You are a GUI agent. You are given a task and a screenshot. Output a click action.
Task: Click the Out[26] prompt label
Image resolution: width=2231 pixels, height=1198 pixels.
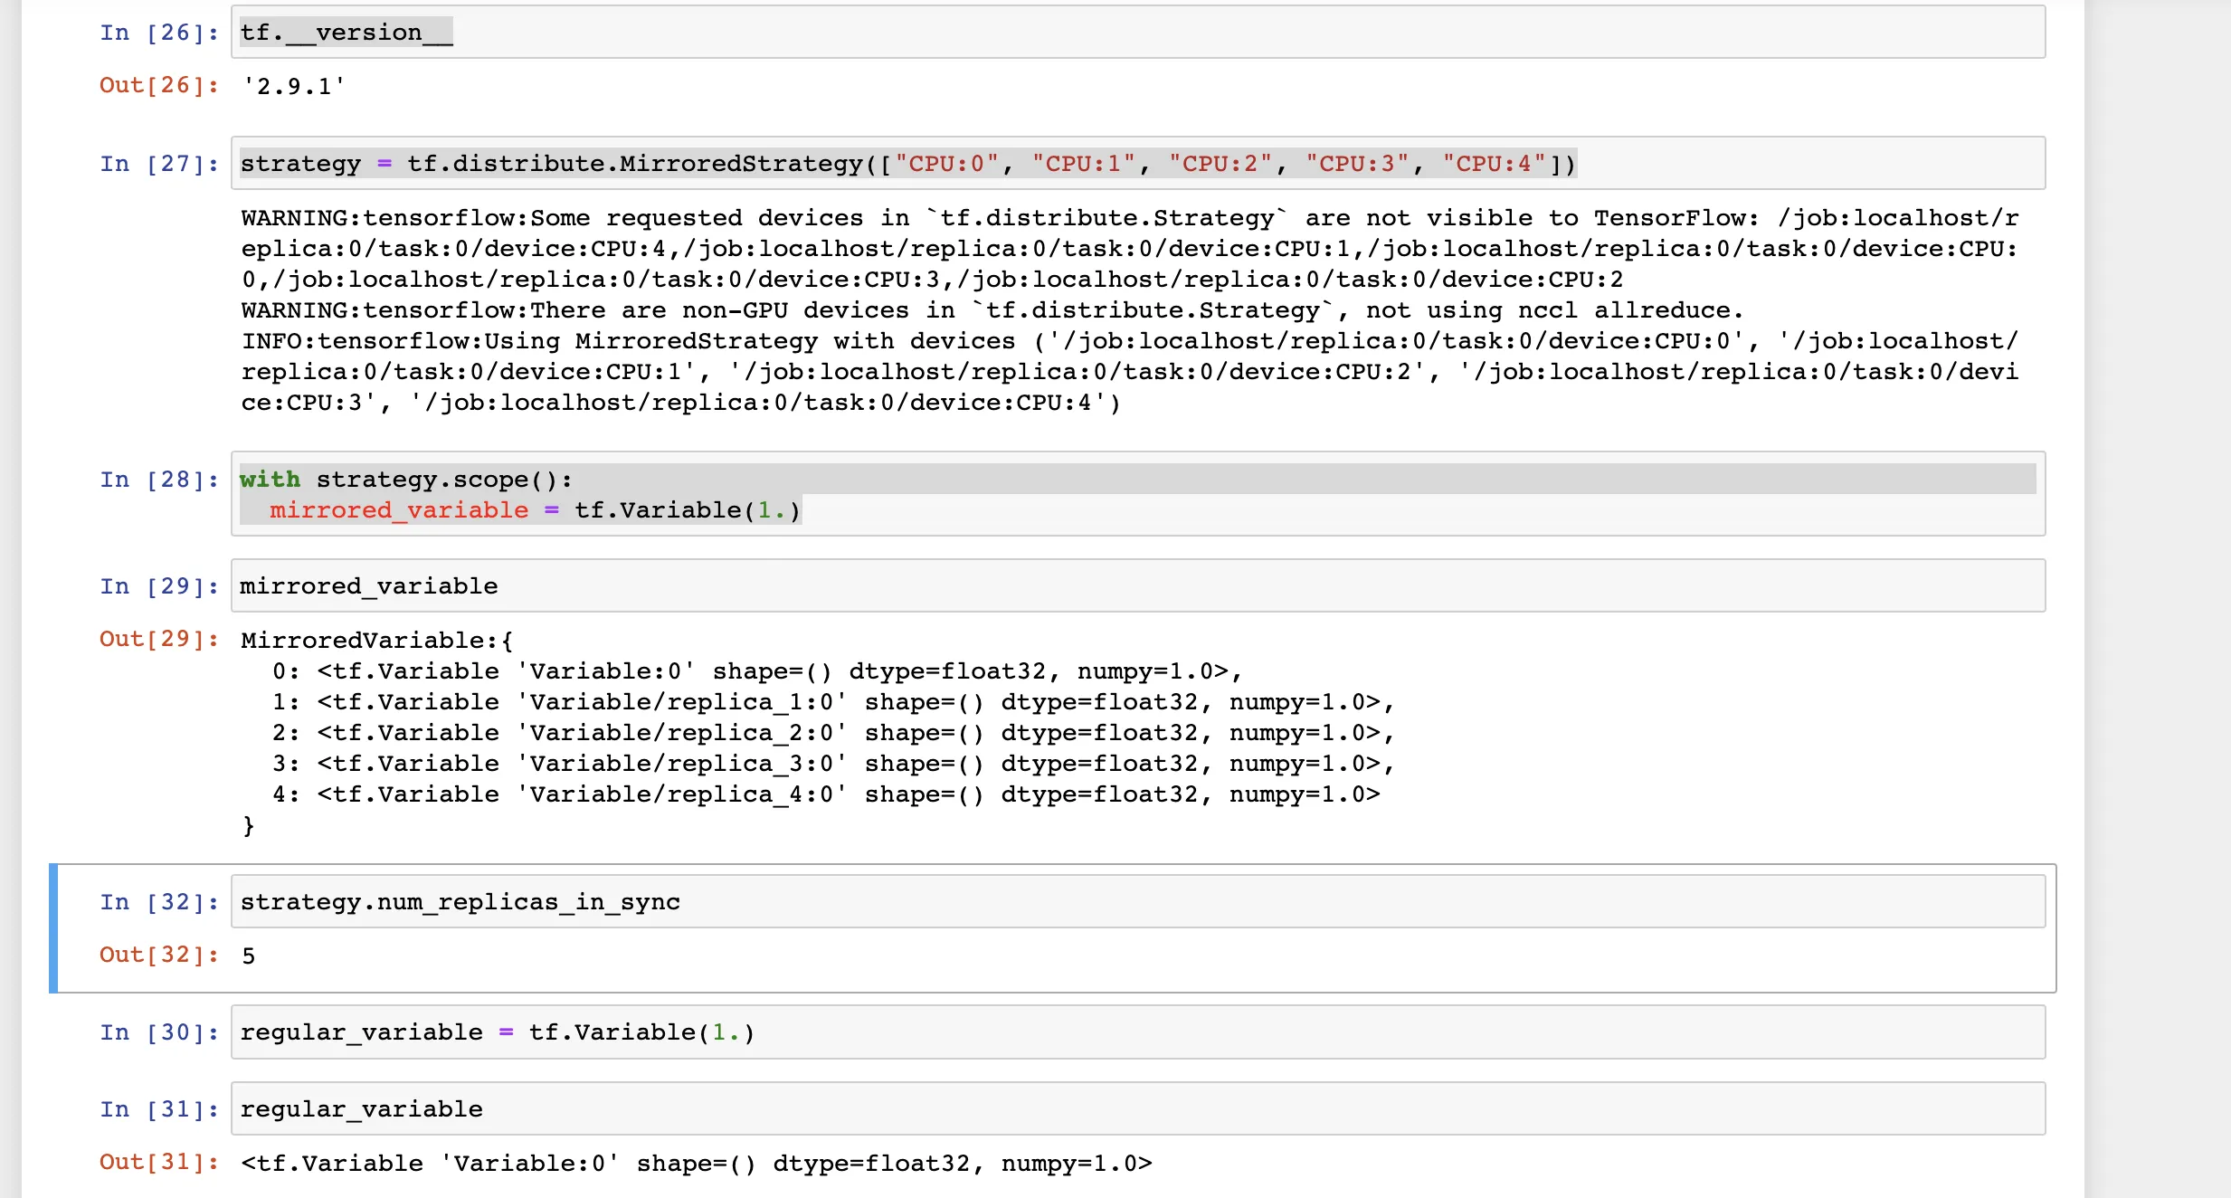[159, 86]
